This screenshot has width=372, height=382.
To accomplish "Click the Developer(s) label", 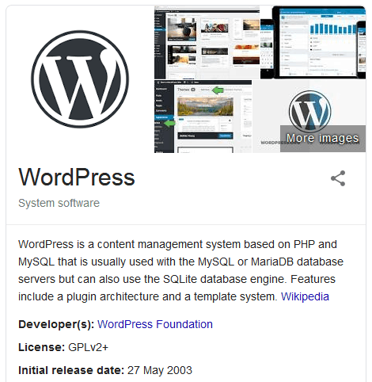I will click(x=56, y=324).
